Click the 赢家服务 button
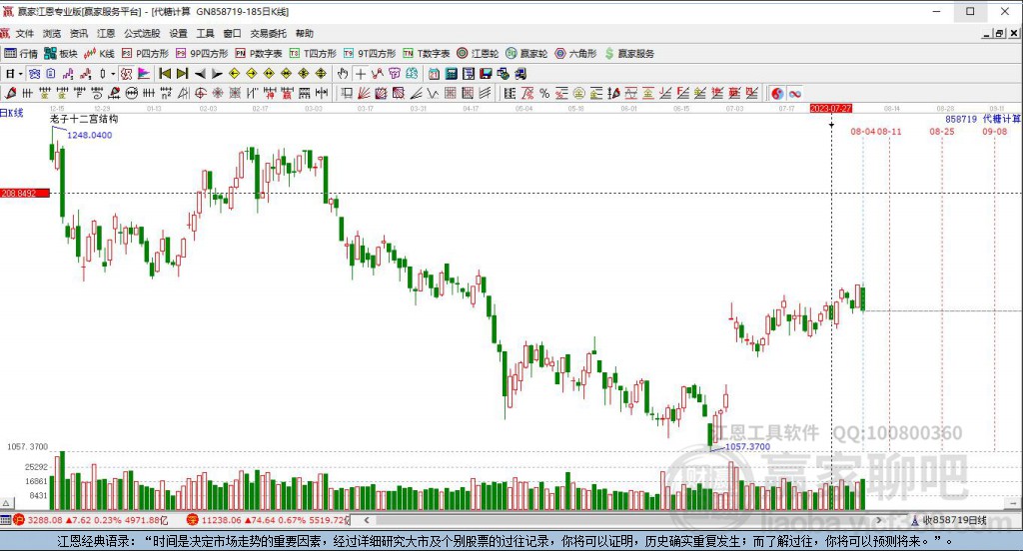The width and height of the screenshot is (1023, 551). click(x=629, y=54)
